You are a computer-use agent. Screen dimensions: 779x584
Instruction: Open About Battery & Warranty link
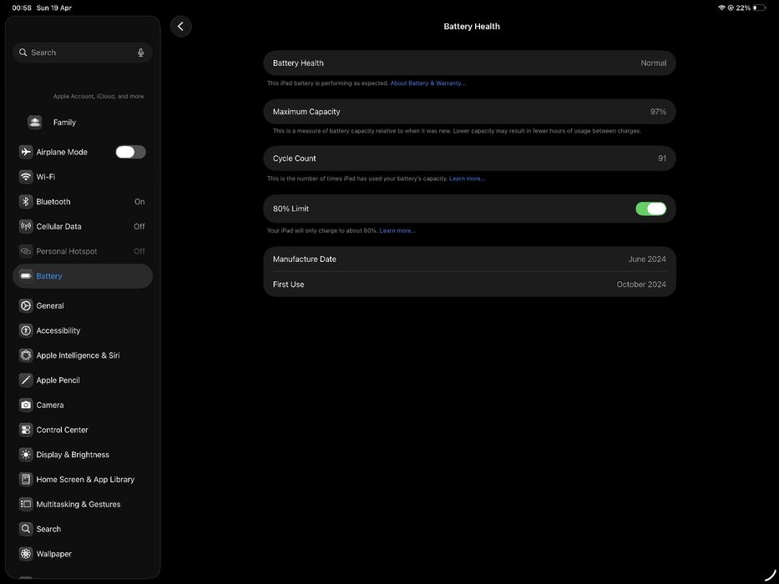427,83
